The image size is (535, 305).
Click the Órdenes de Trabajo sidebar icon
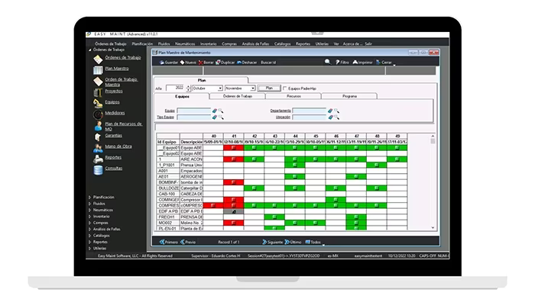point(98,59)
